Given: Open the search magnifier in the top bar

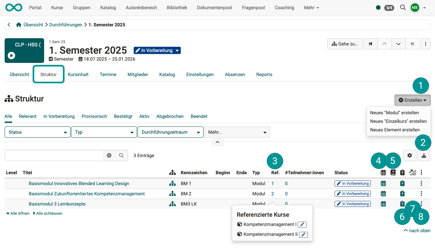Looking at the screenshot, I should coord(403,8).
